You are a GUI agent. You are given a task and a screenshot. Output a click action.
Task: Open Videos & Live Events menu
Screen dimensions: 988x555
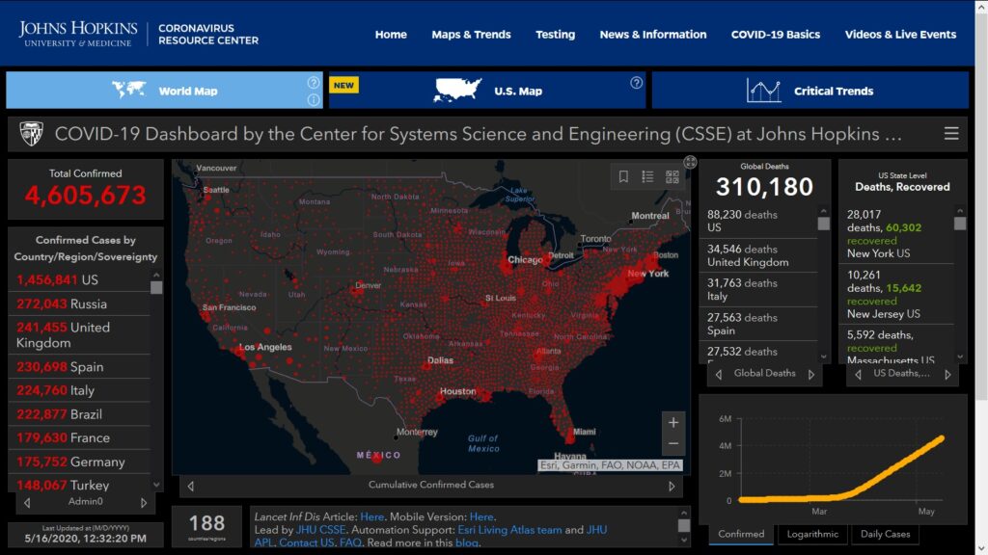pyautogui.click(x=900, y=35)
